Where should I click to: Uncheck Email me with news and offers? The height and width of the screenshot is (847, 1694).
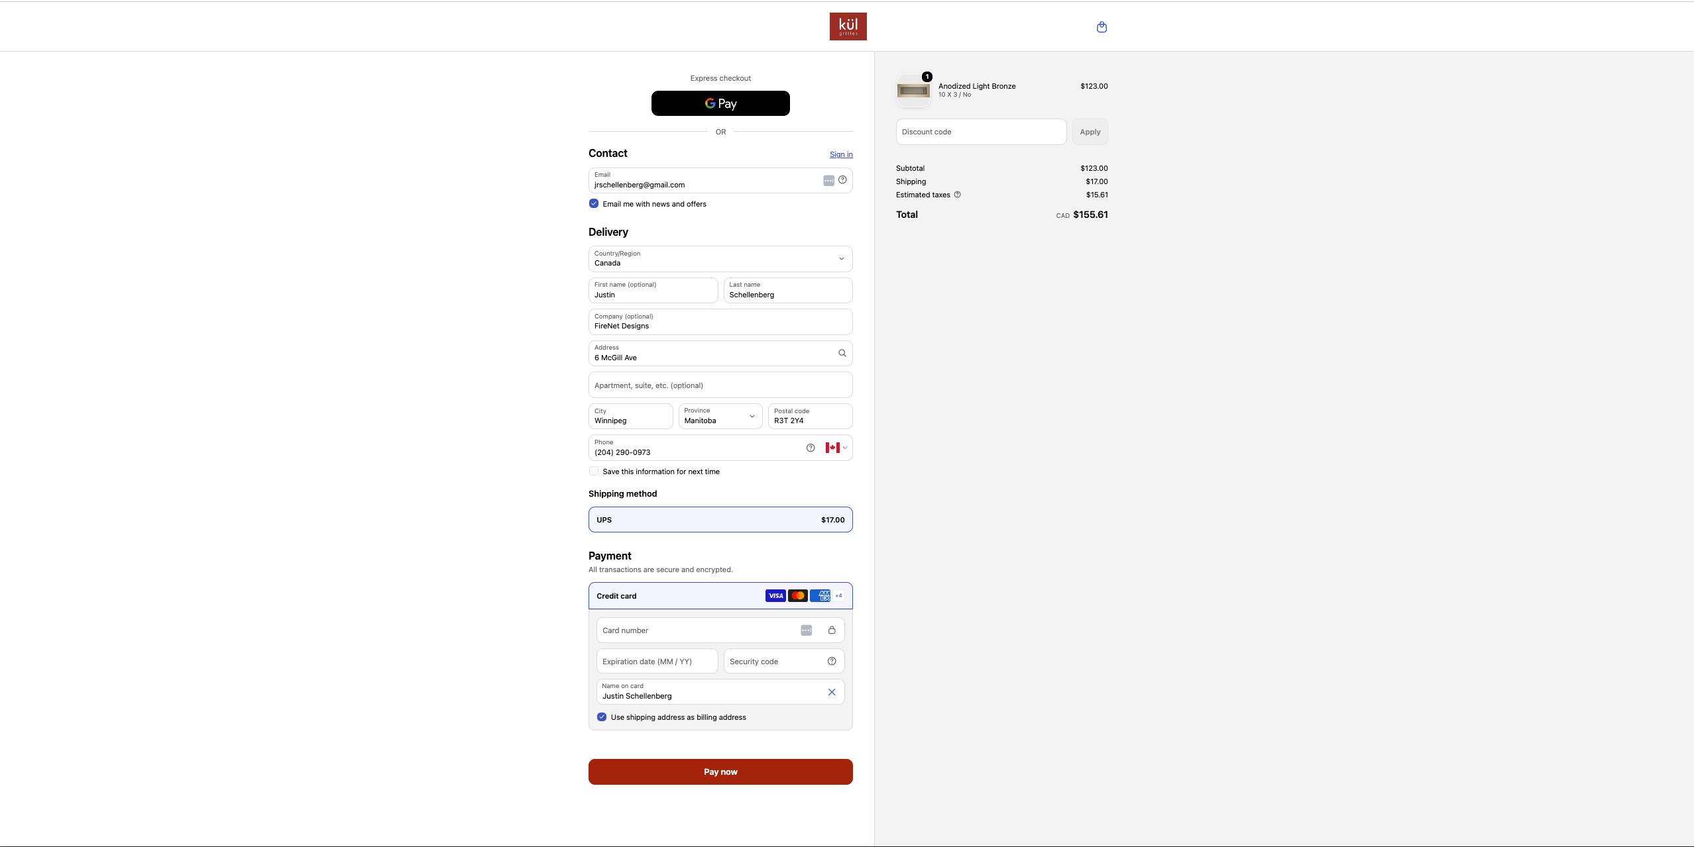tap(594, 203)
